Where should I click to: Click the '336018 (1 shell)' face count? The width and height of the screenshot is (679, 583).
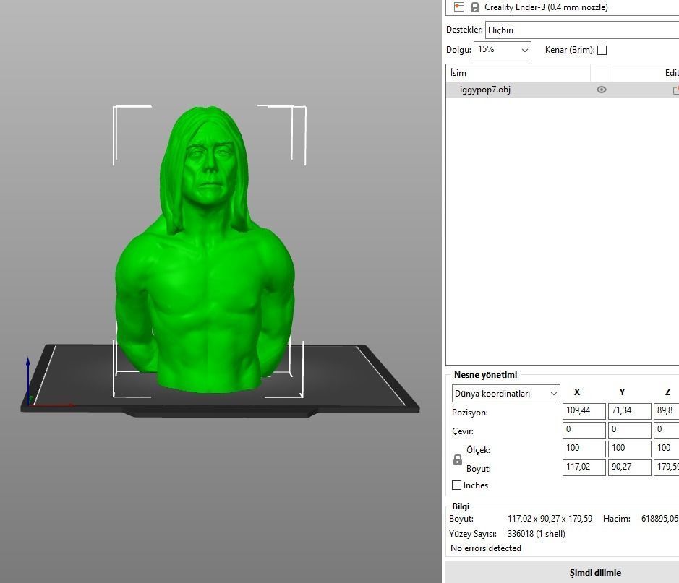click(x=536, y=534)
